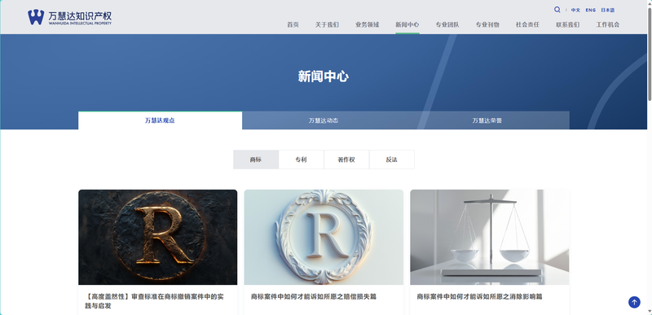This screenshot has height=315, width=652.
Task: Open article 商标案件中如何才能诉如所愿之赔偿损失篇
Action: (x=314, y=297)
